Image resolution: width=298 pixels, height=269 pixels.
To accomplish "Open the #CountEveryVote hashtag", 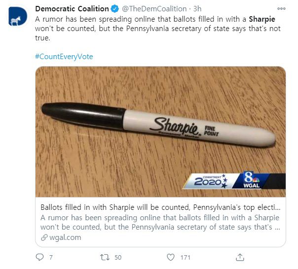I will click(64, 56).
